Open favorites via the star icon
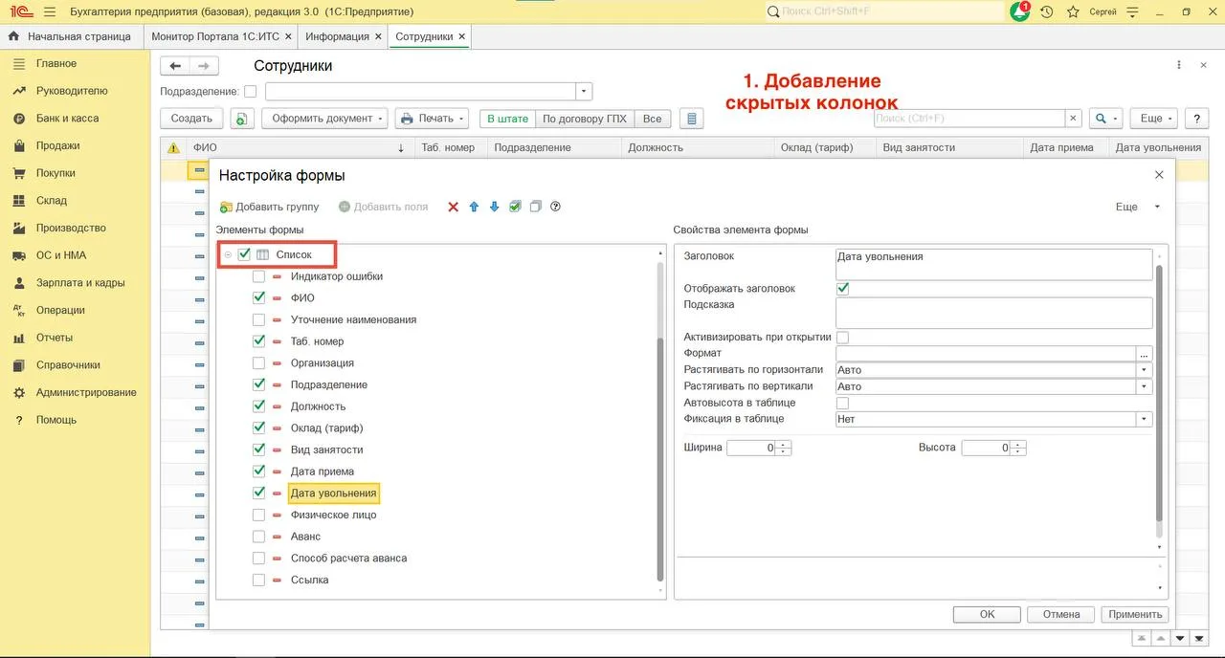 click(x=1073, y=11)
